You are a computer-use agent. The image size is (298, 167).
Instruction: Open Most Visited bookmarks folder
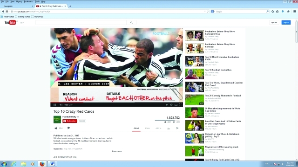[7, 17]
